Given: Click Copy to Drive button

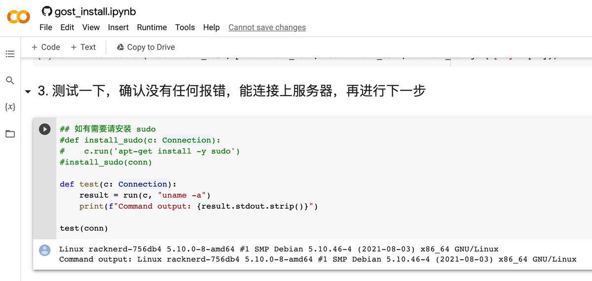Looking at the screenshot, I should 146,47.
